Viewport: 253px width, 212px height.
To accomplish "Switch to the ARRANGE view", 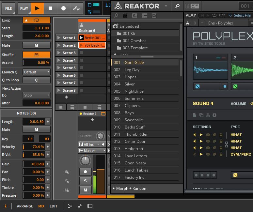I will tap(25, 206).
